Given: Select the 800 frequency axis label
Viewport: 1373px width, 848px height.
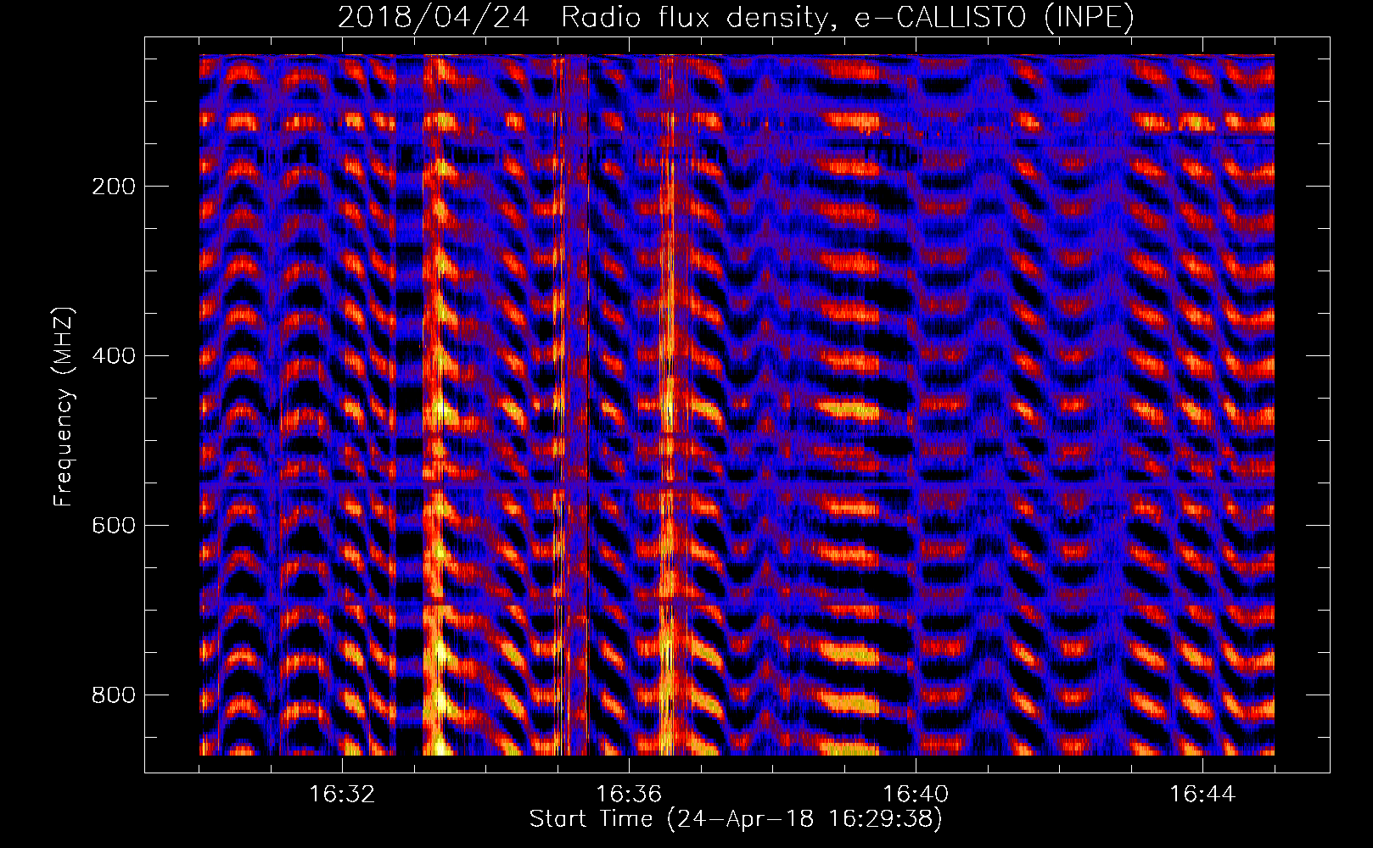Looking at the screenshot, I should [x=113, y=695].
